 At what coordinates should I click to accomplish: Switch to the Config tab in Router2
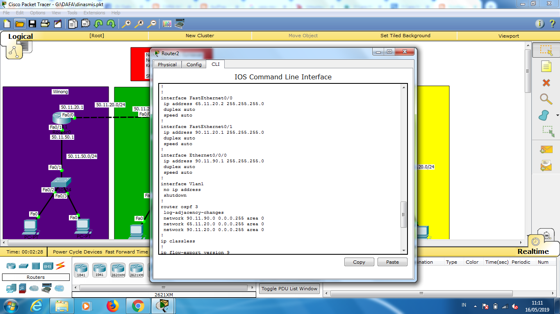click(194, 64)
